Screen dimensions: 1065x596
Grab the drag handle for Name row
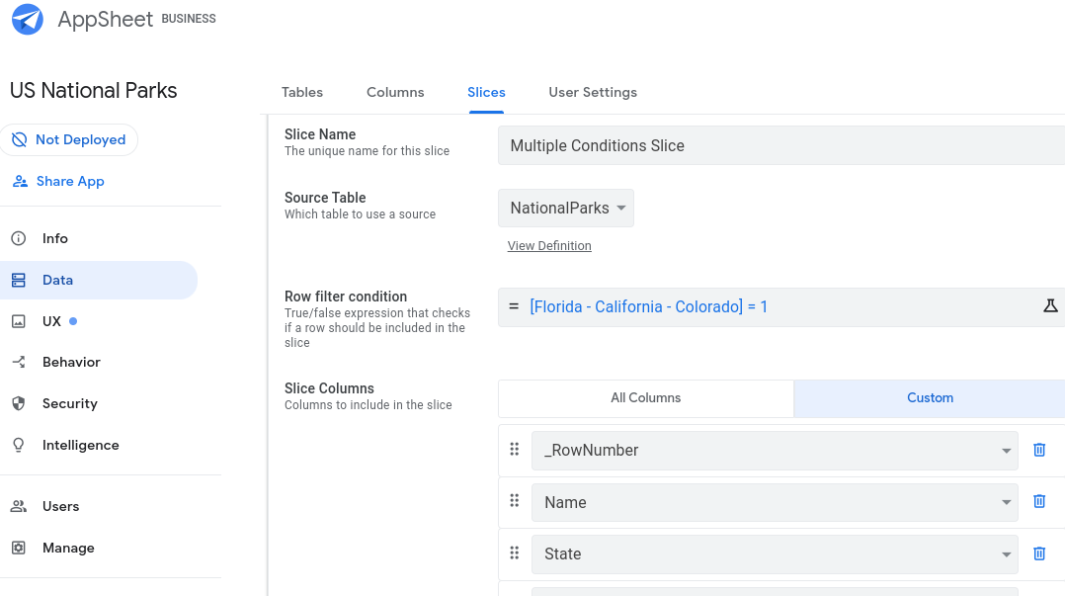pos(514,501)
